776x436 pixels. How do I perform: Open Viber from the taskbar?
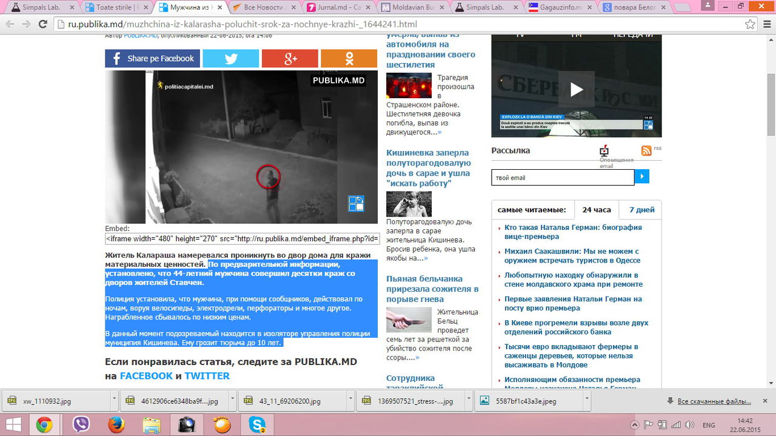(x=81, y=425)
